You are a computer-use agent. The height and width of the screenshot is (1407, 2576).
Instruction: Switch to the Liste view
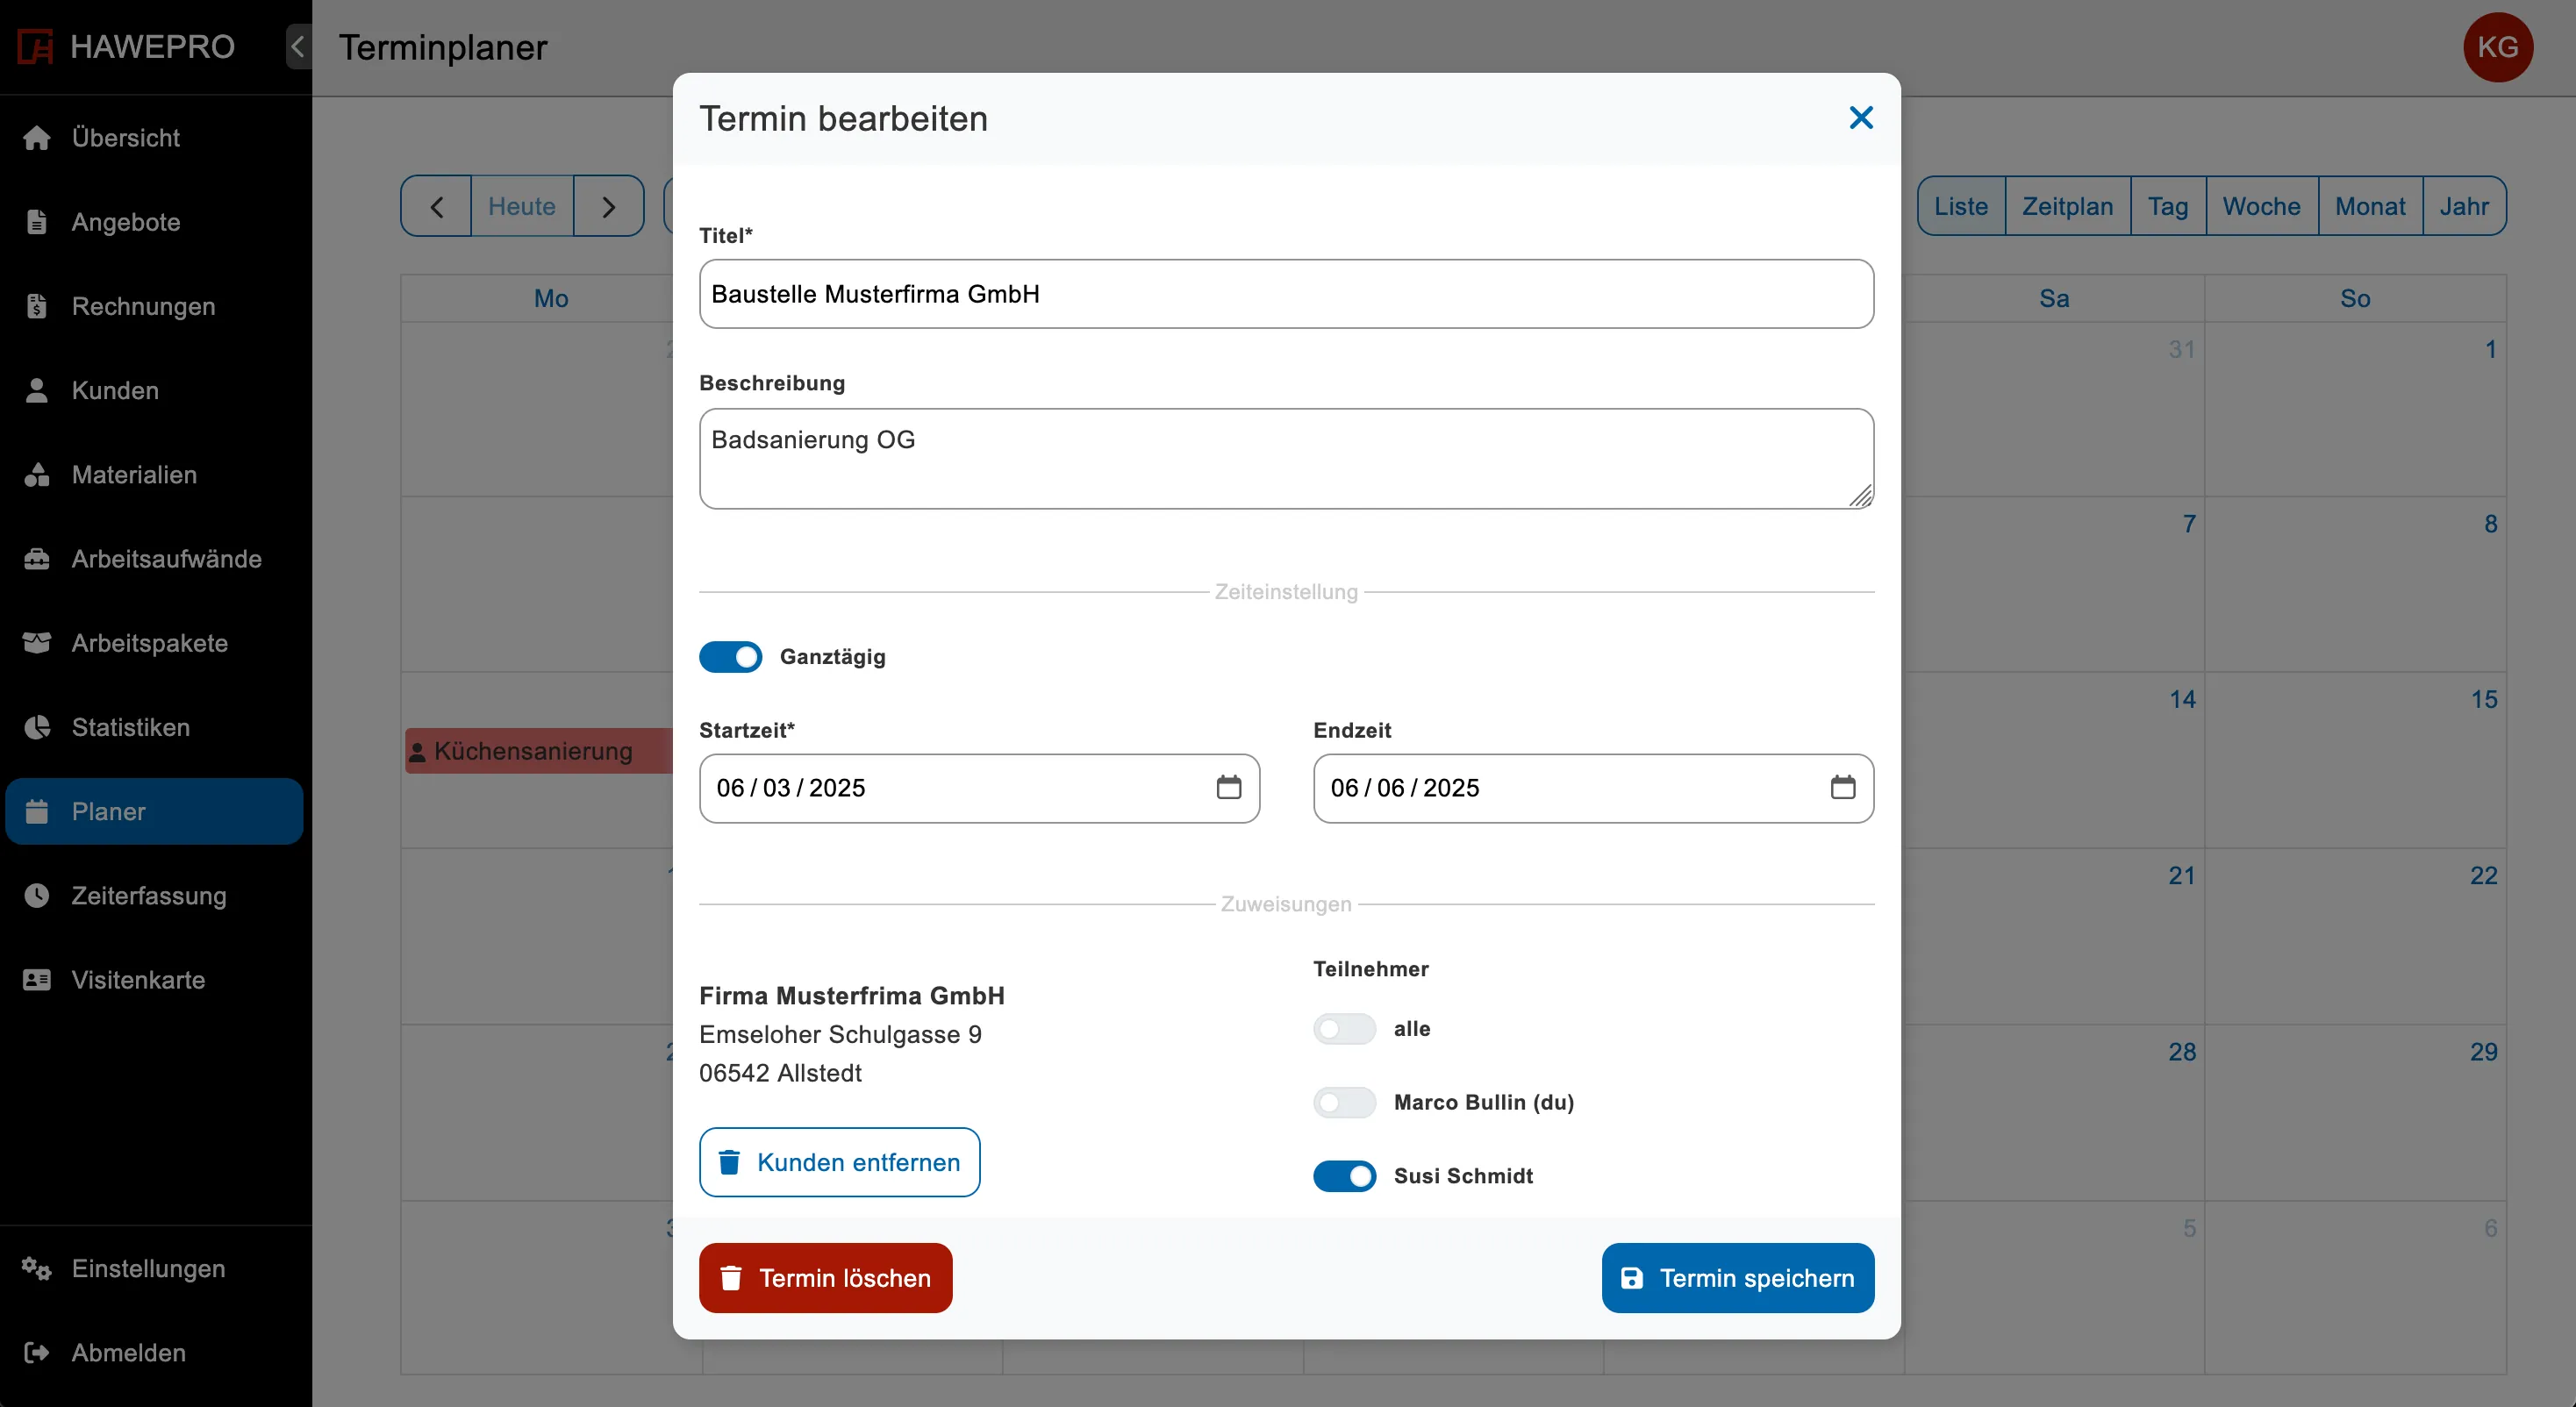point(1960,206)
